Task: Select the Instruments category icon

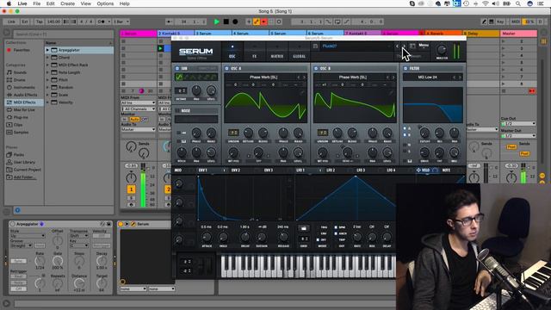Action: 9,87
